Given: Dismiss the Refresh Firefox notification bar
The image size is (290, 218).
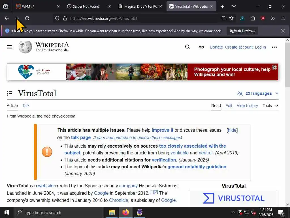Looking at the screenshot, I should click(283, 31).
